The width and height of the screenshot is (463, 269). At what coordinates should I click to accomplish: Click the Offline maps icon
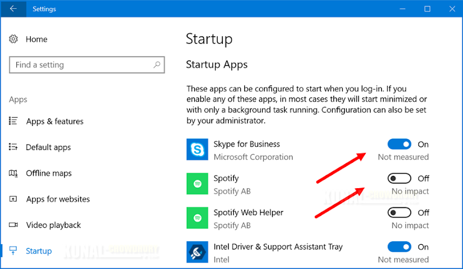point(13,173)
